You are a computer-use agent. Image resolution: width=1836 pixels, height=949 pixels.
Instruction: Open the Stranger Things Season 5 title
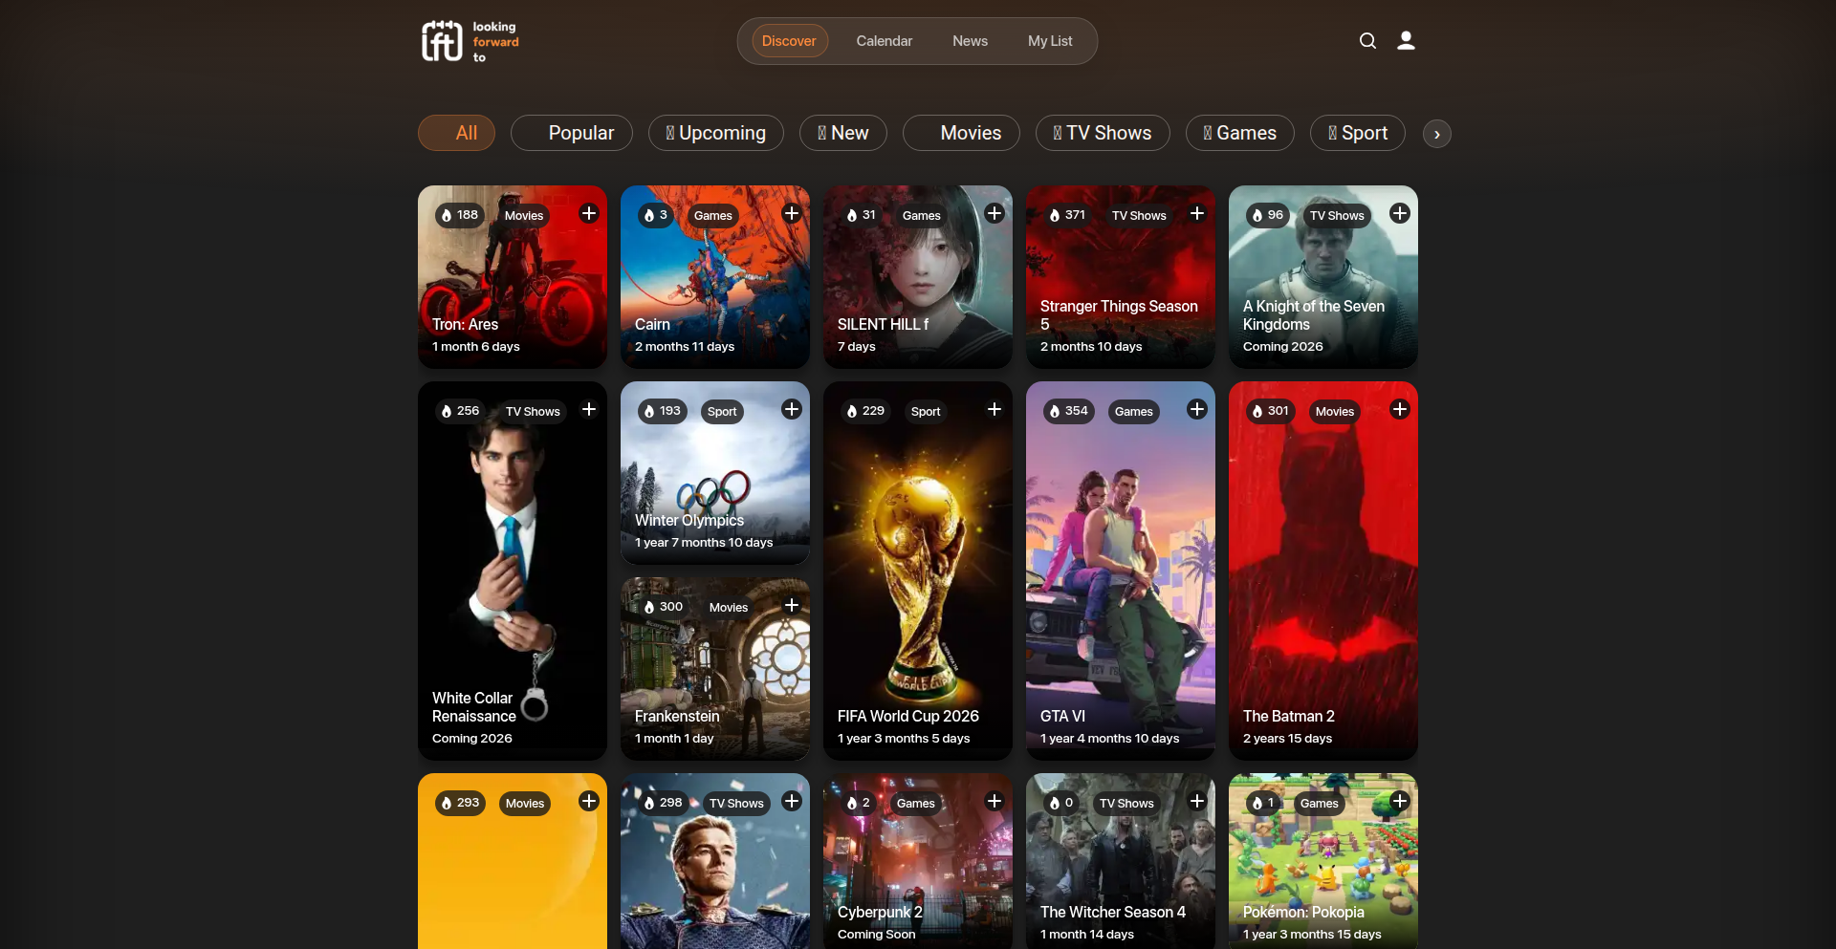pos(1119,315)
